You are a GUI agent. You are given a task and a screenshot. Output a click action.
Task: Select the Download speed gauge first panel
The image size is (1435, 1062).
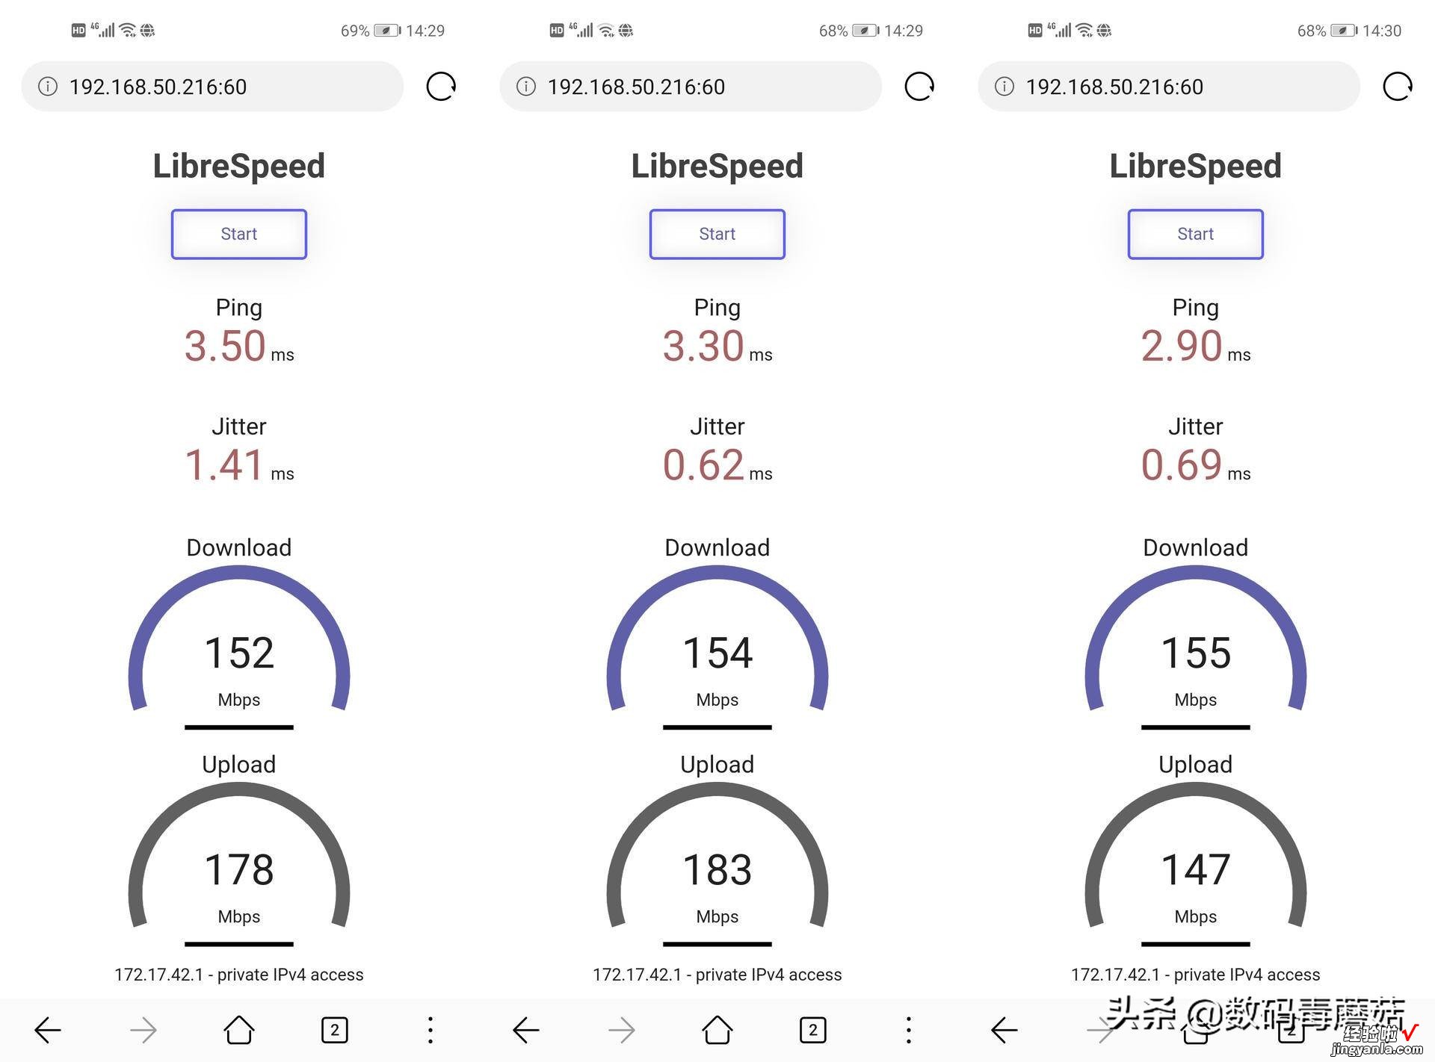(x=239, y=647)
